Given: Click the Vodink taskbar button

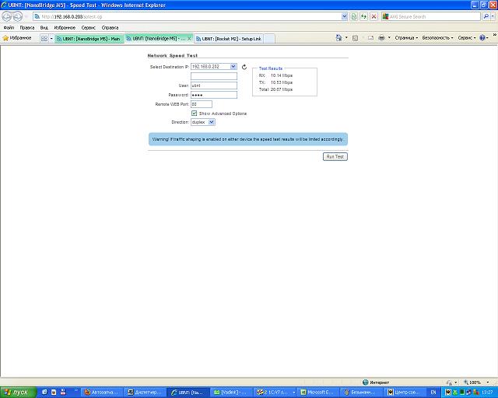Looking at the screenshot, I should coord(231,393).
